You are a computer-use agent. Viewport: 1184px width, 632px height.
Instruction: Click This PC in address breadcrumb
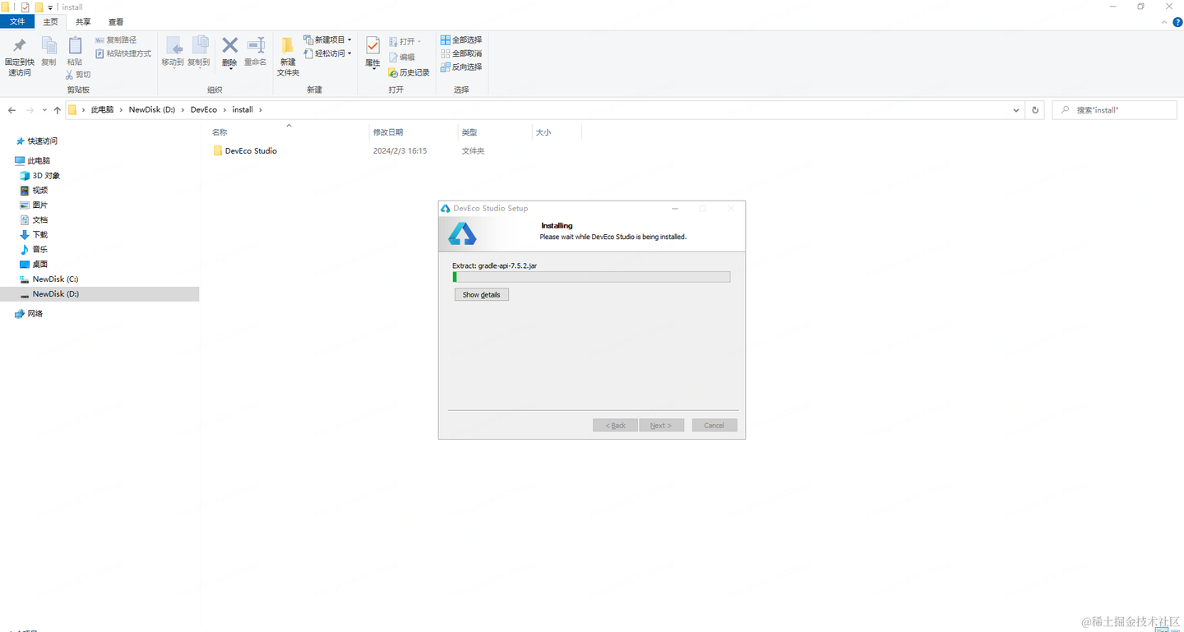[x=102, y=109]
